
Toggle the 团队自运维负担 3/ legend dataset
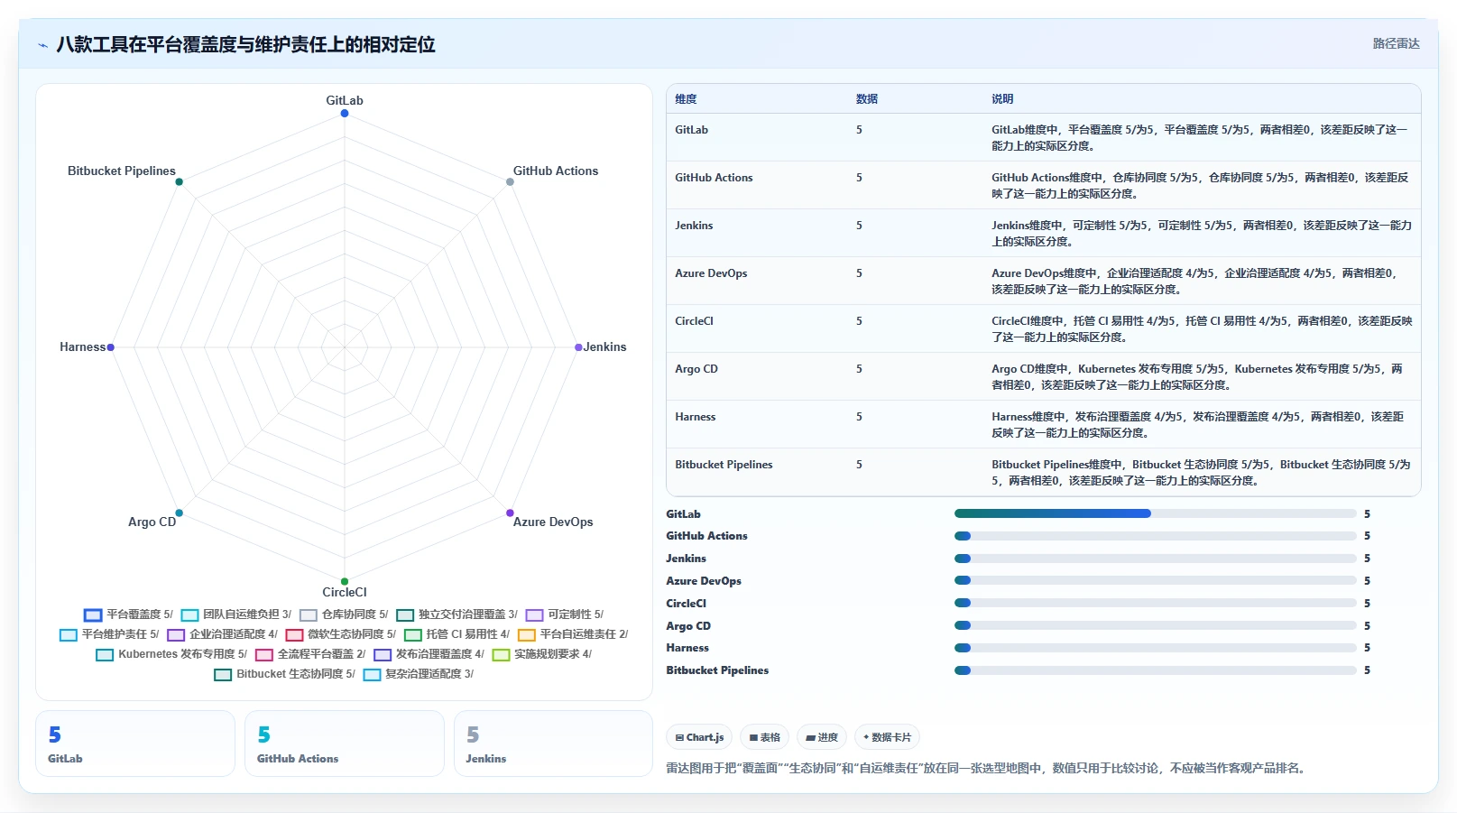(x=235, y=614)
